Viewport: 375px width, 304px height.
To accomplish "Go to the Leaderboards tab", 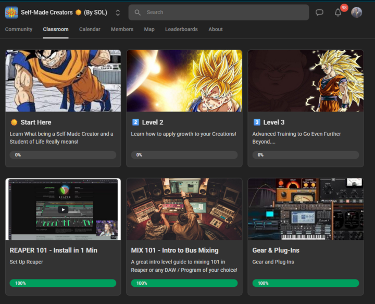I will pyautogui.click(x=181, y=30).
